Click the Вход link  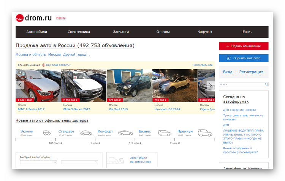tap(228, 72)
